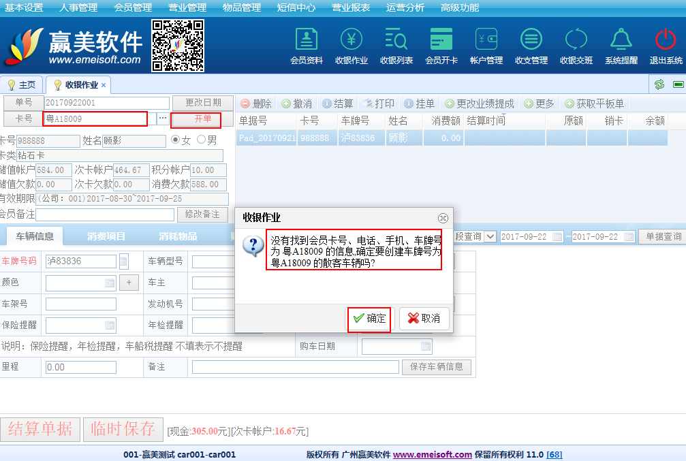Cancel the dialog with 取消
The image size is (686, 461).
(x=424, y=319)
